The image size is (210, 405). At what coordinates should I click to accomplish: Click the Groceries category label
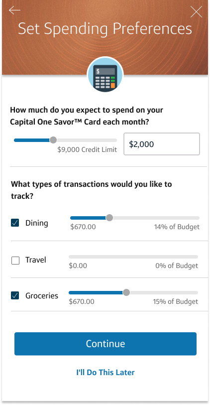coord(42,295)
